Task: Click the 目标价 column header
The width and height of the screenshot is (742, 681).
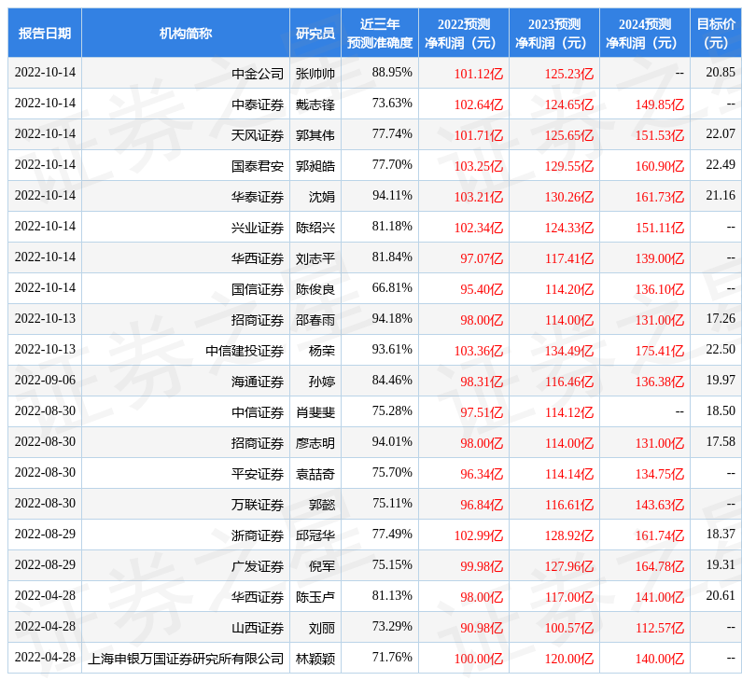Action: pos(716,33)
